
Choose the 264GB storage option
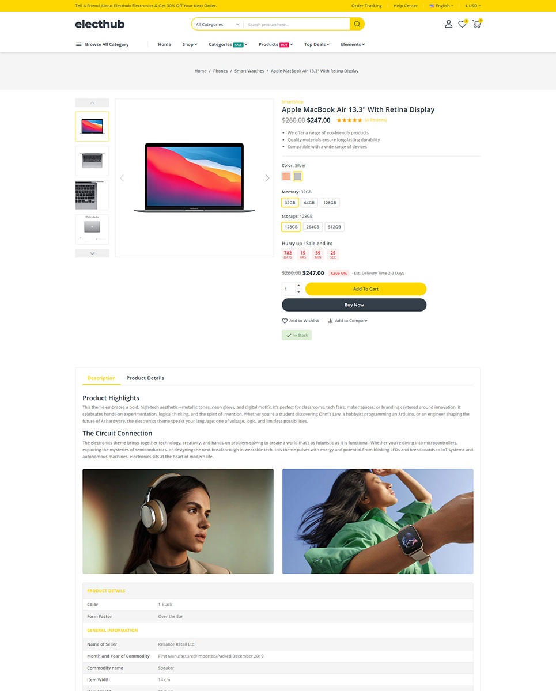click(313, 227)
